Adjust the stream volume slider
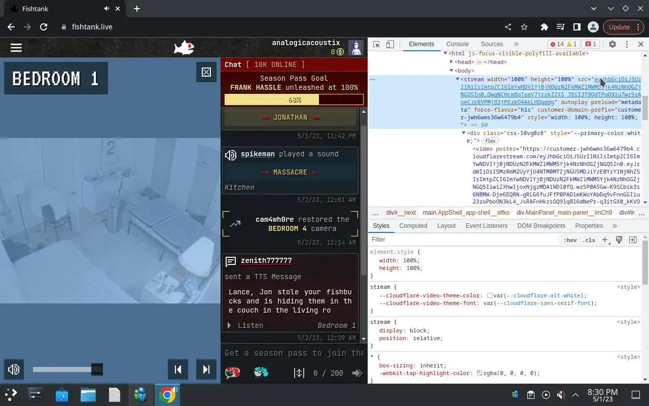649x406 pixels. coord(68,369)
